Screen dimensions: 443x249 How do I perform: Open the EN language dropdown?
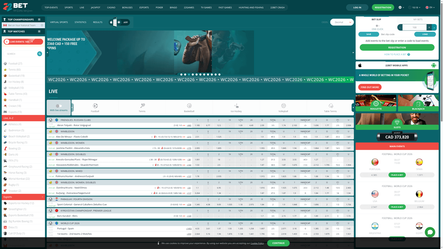[430, 7]
